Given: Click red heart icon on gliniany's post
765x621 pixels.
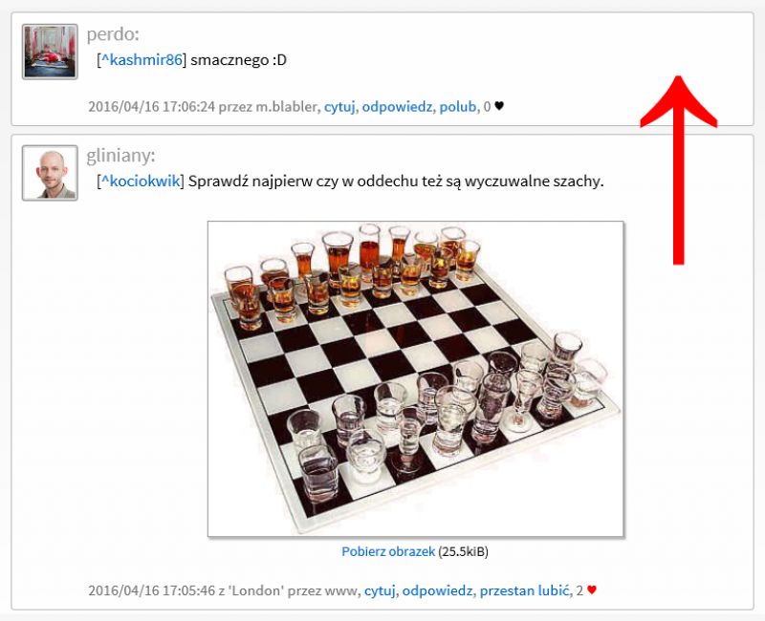Looking at the screenshot, I should 592,589.
